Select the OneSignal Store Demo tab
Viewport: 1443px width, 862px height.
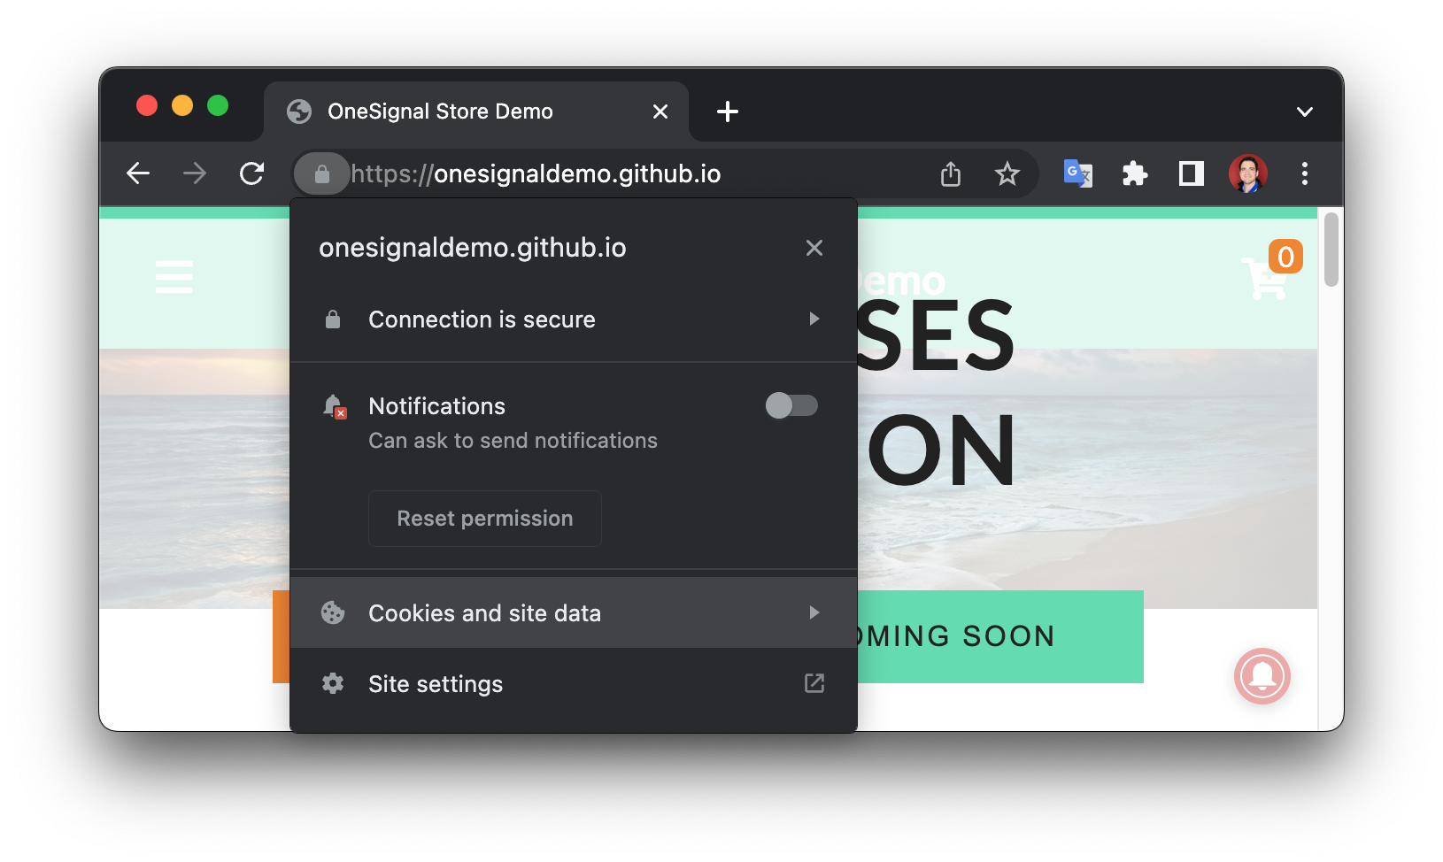click(x=476, y=112)
